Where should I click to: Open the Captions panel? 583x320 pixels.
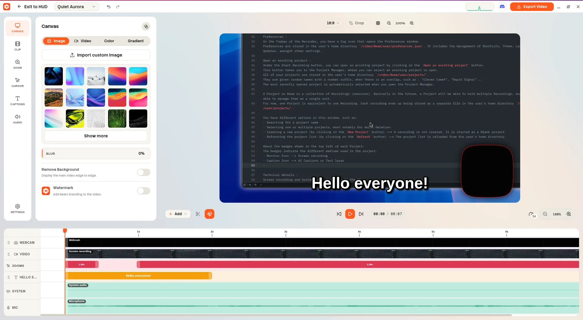pyautogui.click(x=18, y=101)
